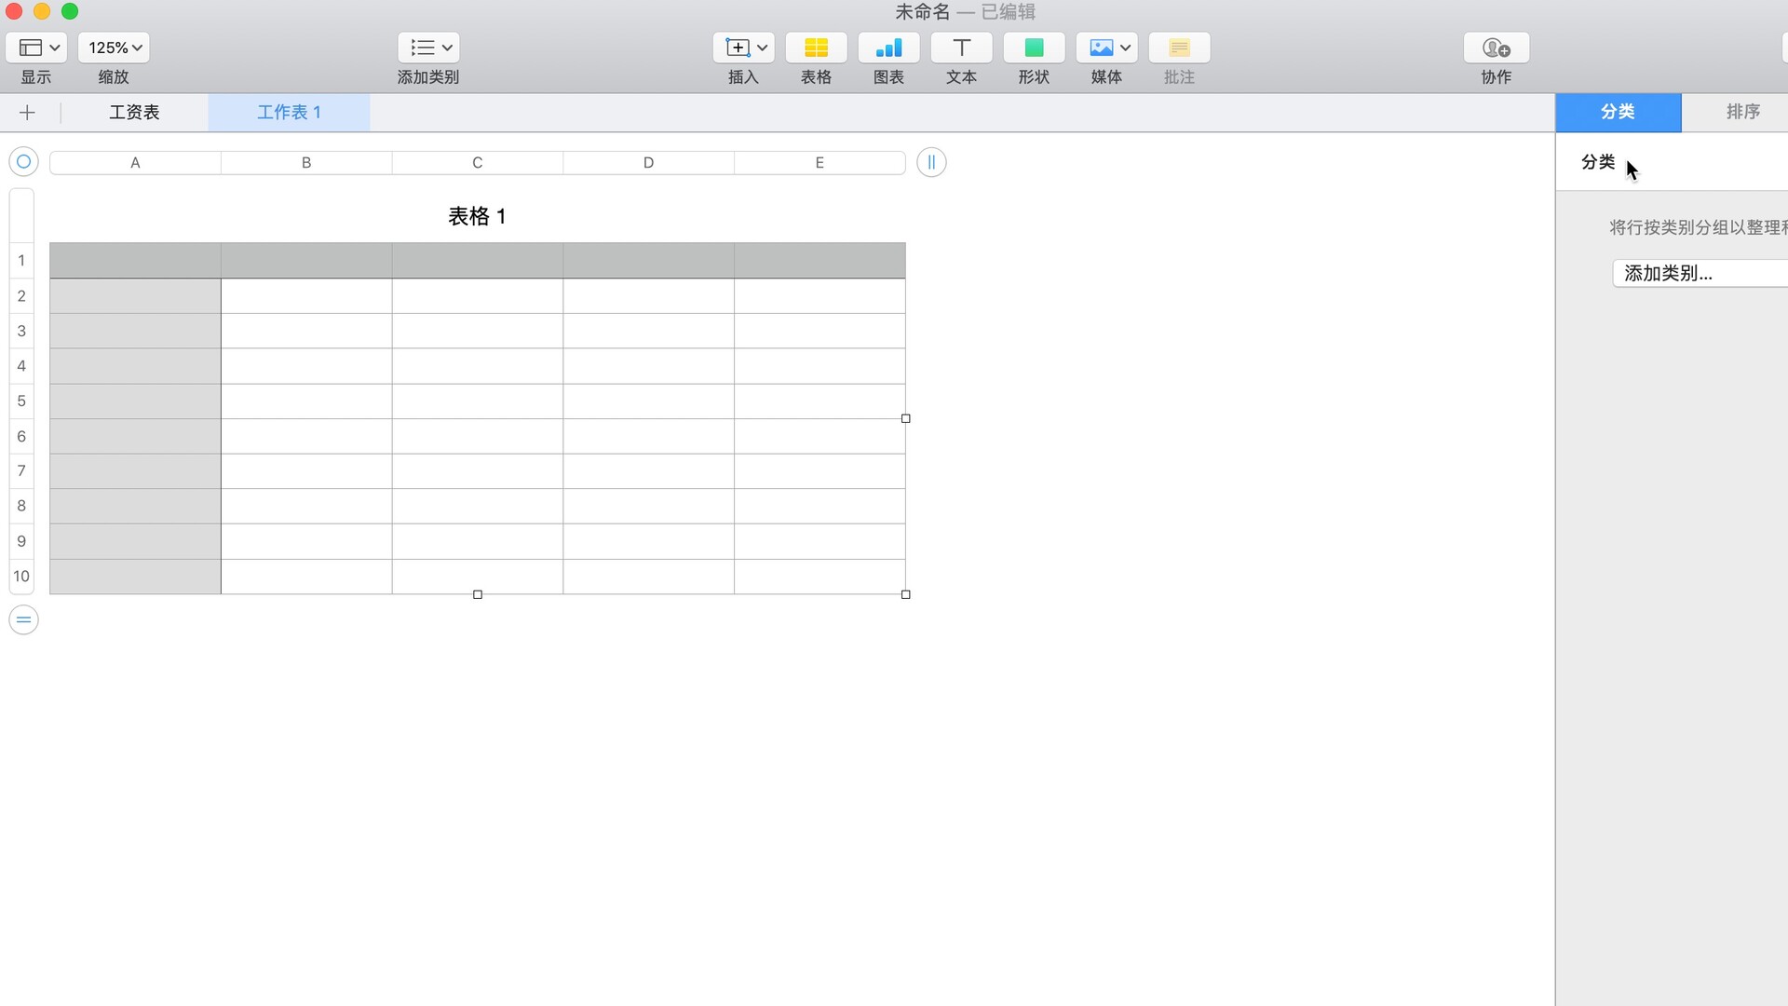Screen dimensions: 1788x1006
Task: Select the green fill swatch on 形状 icon
Action: coord(1034,48)
